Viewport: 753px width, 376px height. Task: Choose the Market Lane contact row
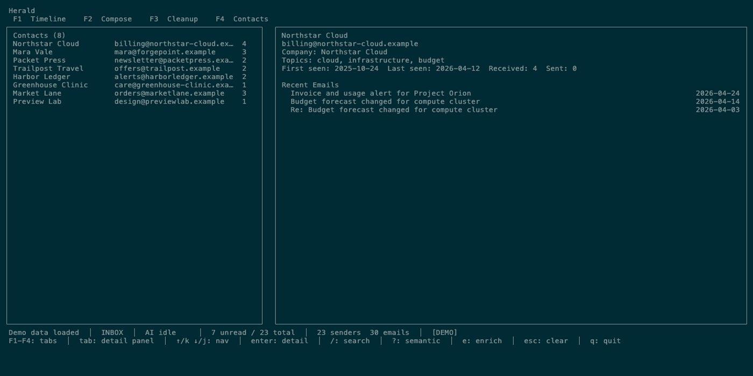point(130,93)
